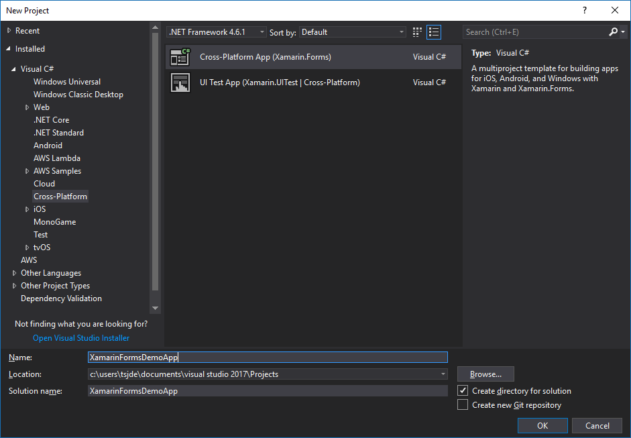Switch to small icons view

[x=418, y=32]
